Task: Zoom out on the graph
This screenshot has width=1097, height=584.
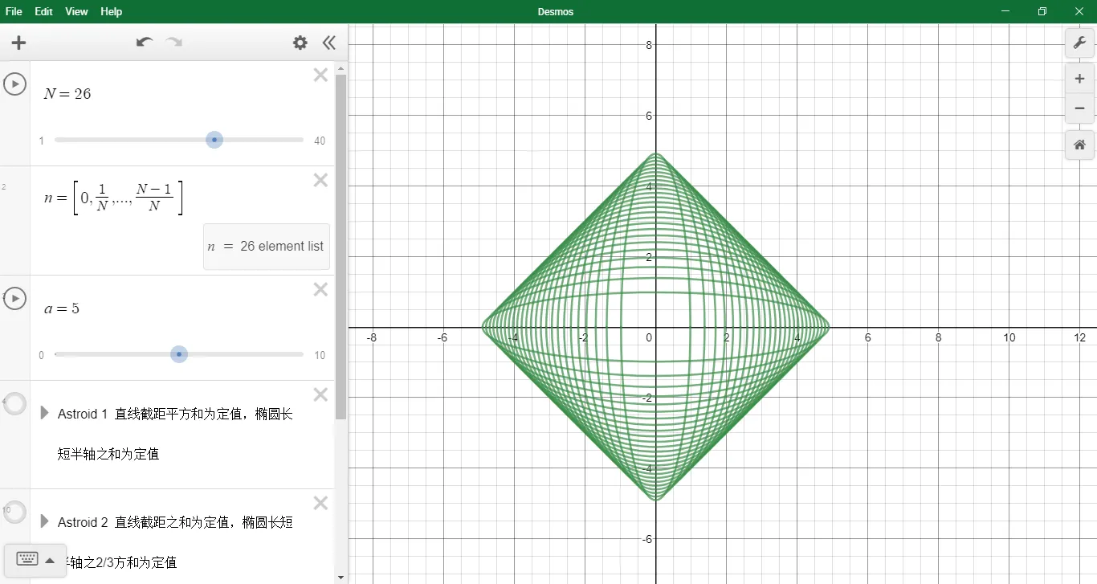Action: 1079,108
